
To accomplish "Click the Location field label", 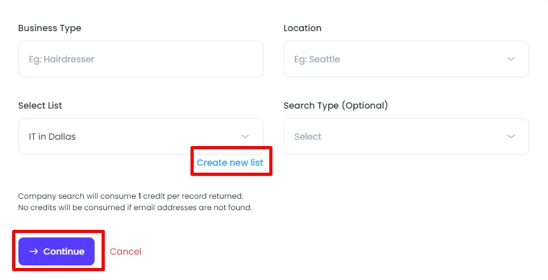I will pyautogui.click(x=302, y=28).
